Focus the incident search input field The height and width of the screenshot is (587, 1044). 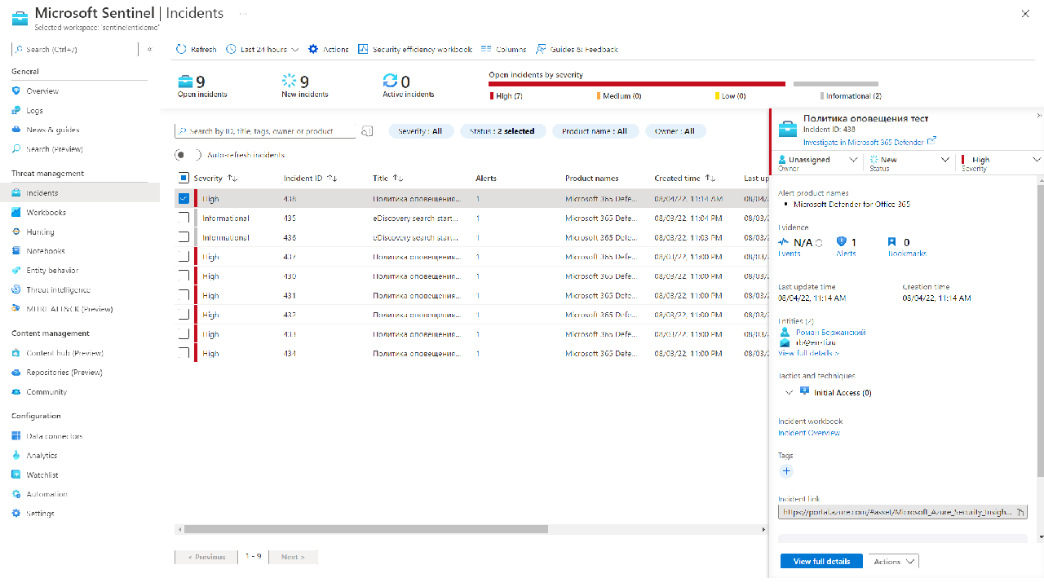[x=266, y=131]
